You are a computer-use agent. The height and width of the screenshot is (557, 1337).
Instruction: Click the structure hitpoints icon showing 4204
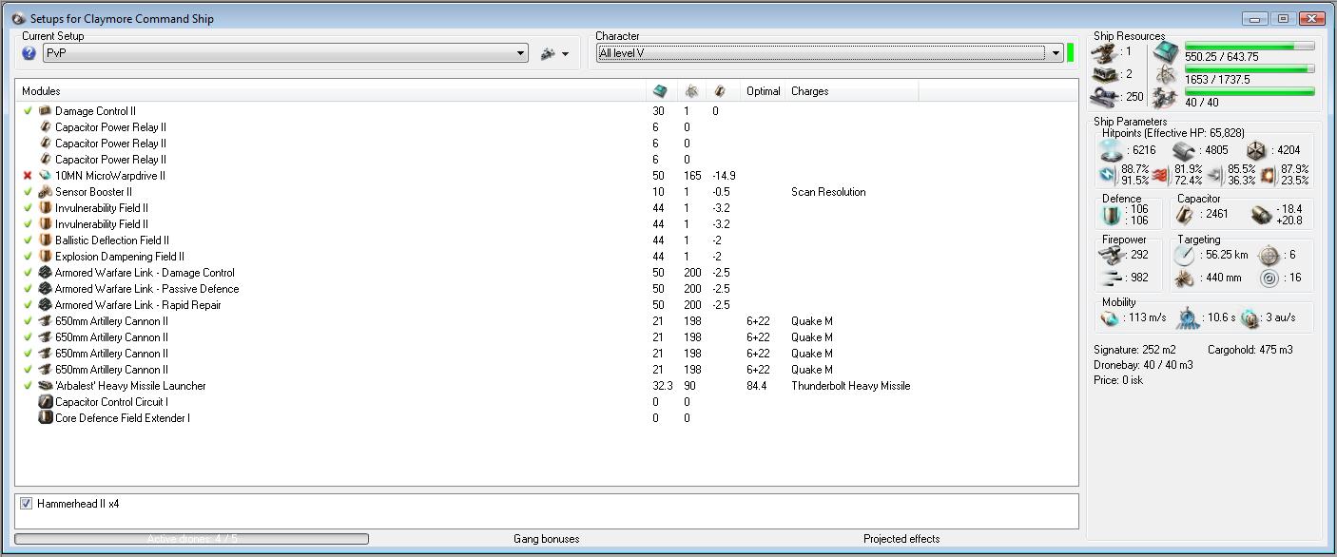tap(1255, 150)
